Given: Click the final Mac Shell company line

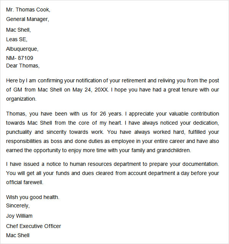Looking at the screenshot, I should coord(18,235).
